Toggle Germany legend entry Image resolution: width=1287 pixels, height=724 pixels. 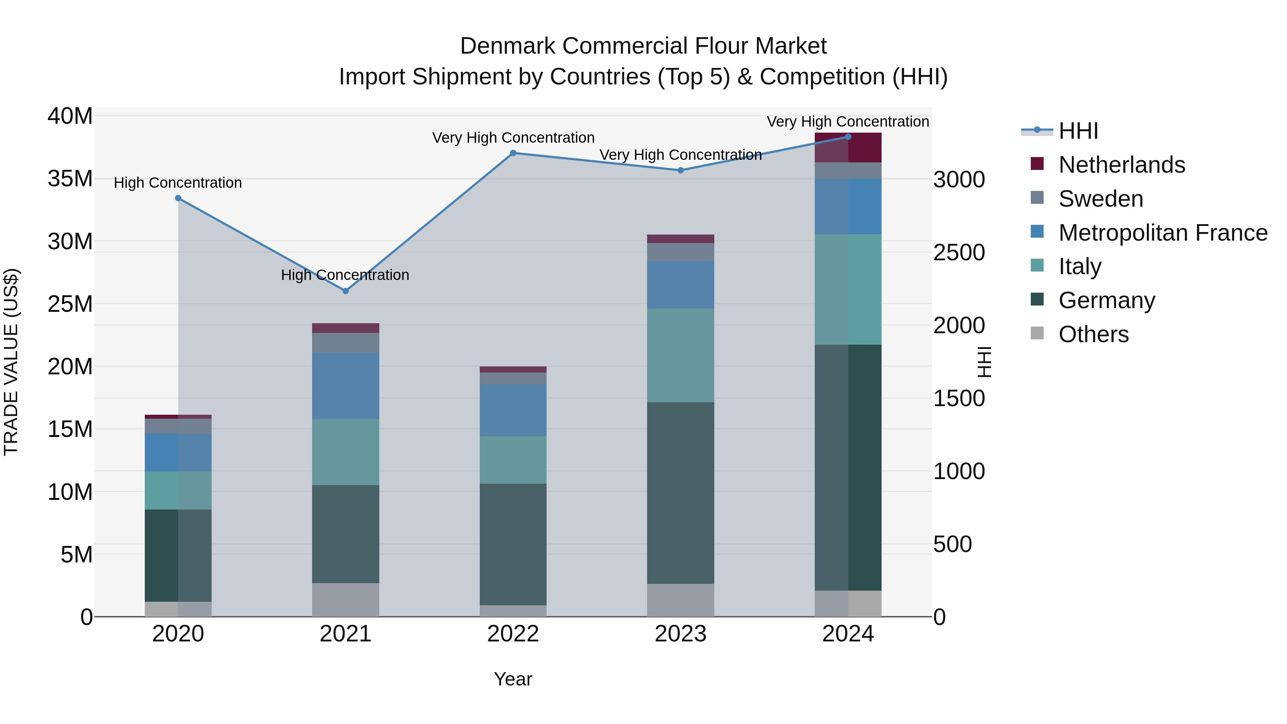click(x=1093, y=300)
